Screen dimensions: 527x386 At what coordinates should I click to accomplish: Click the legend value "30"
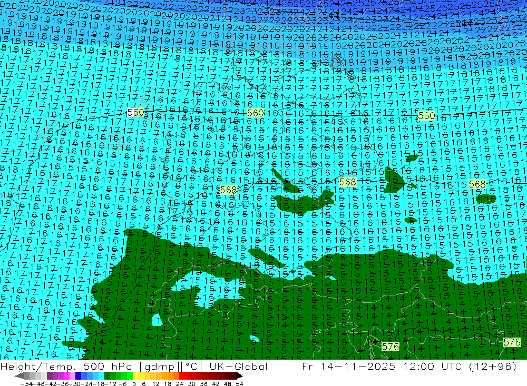coord(192,384)
